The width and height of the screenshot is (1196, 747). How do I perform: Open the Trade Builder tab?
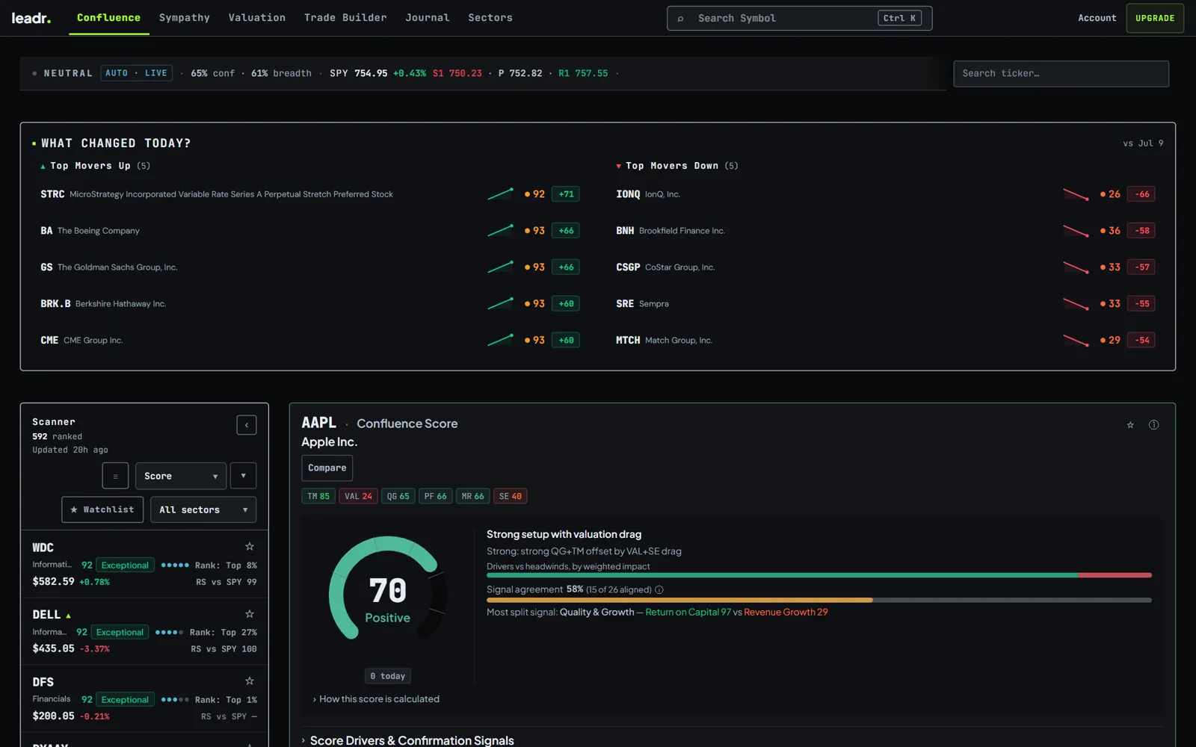click(345, 18)
